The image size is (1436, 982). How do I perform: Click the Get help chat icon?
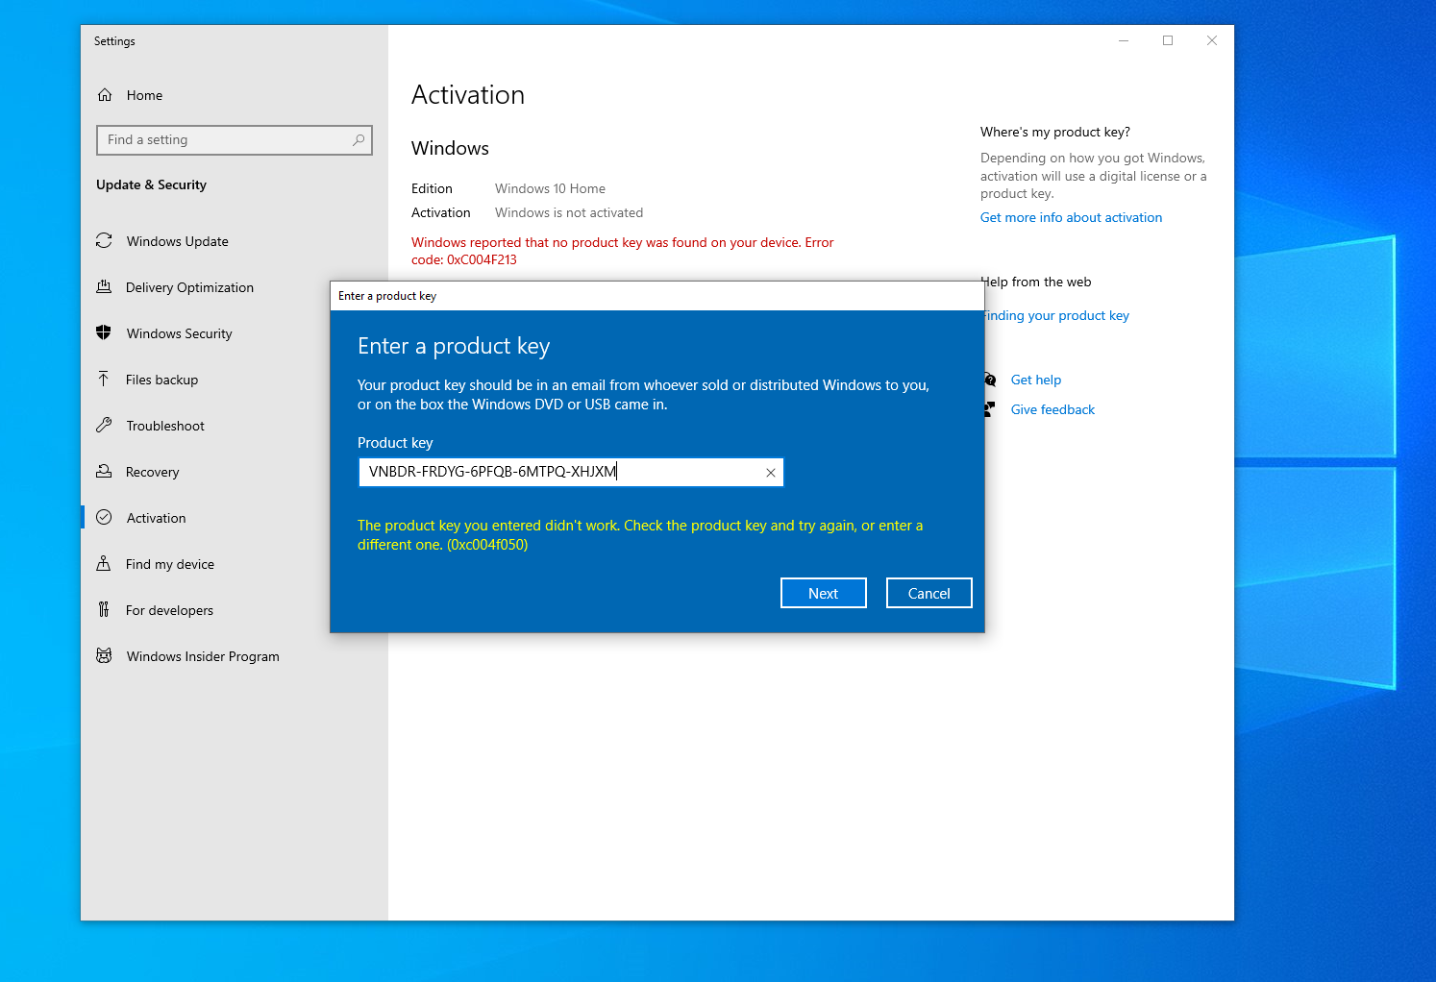click(990, 380)
